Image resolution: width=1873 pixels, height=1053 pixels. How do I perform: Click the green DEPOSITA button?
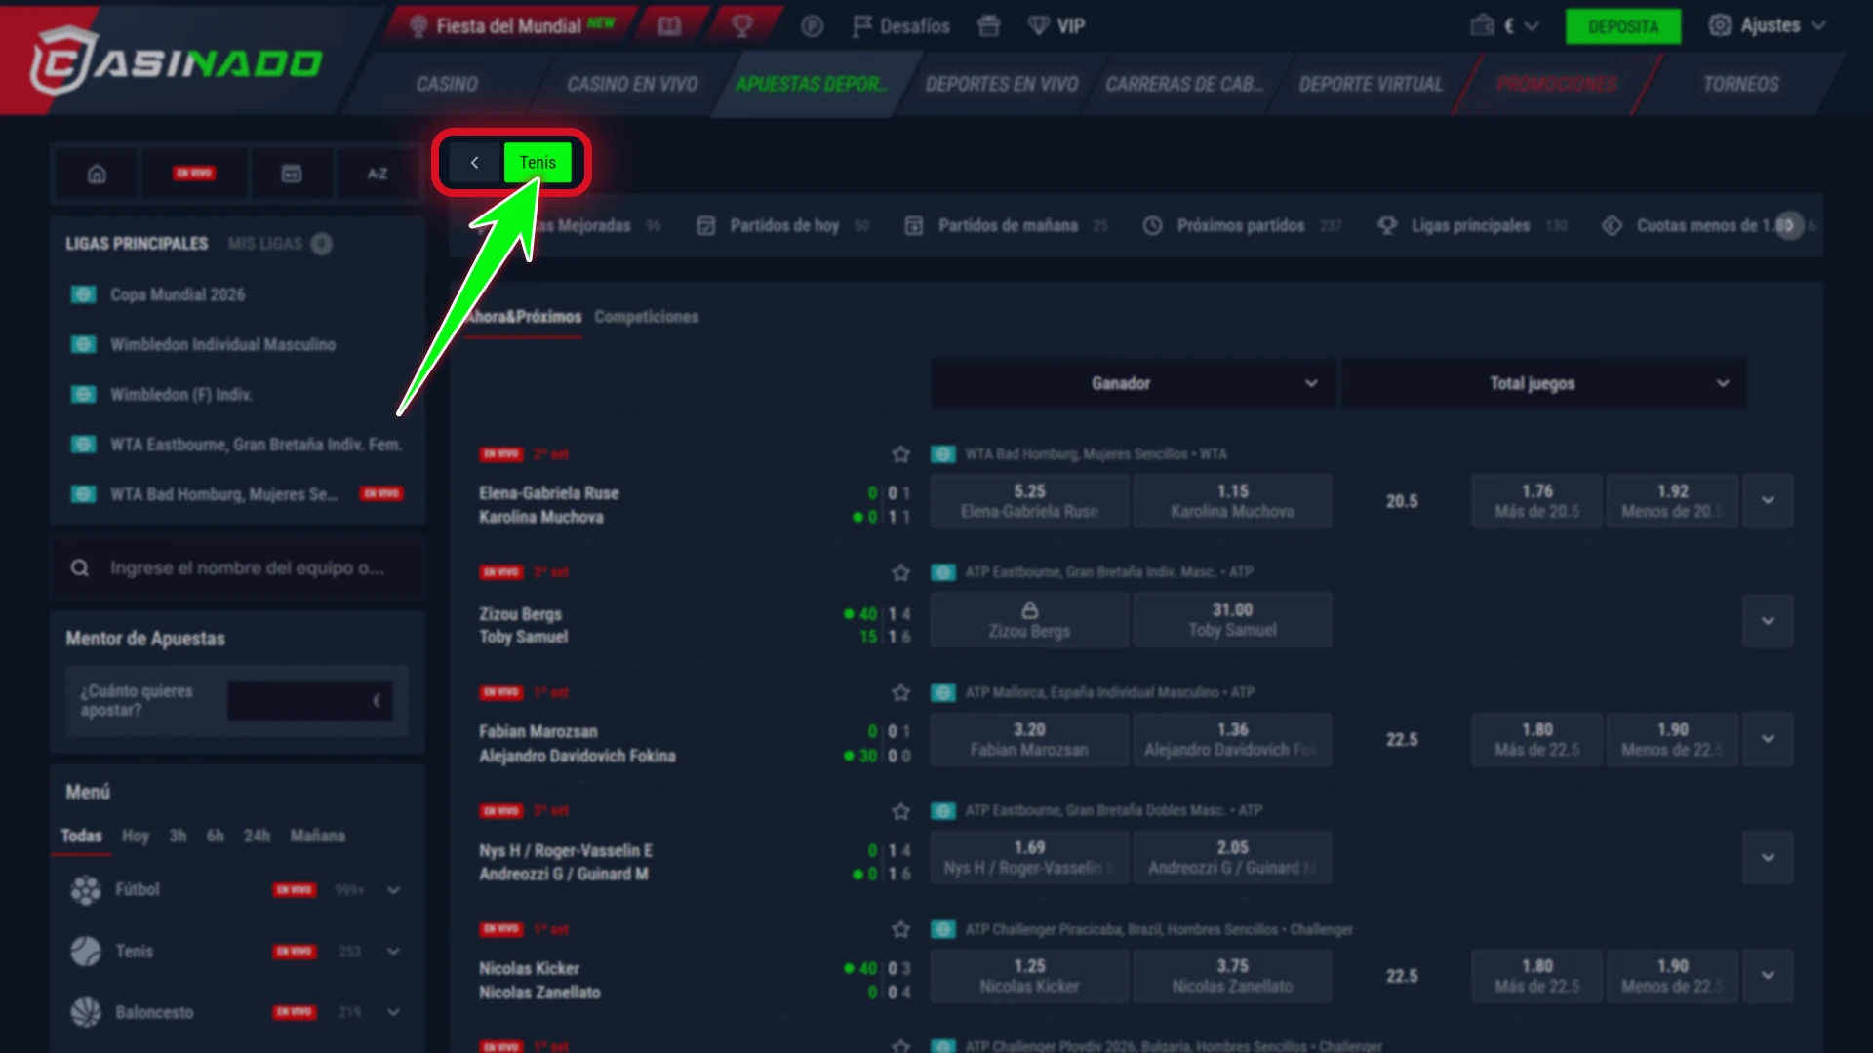1623,26
